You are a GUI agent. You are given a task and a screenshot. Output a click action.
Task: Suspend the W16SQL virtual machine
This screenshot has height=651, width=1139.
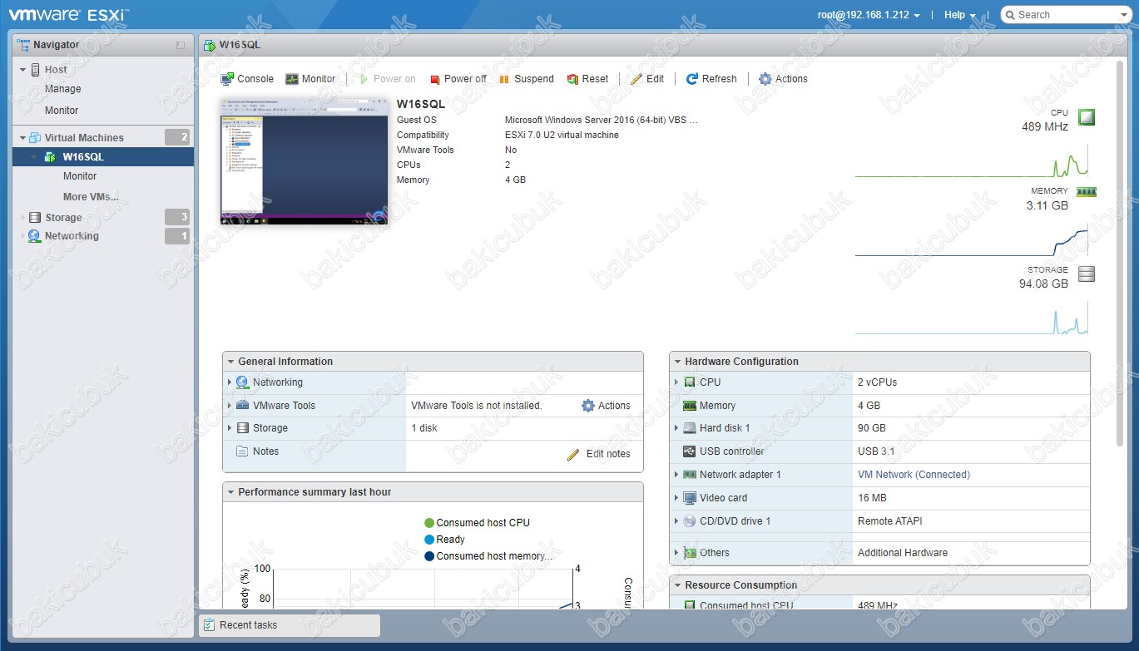pos(527,79)
